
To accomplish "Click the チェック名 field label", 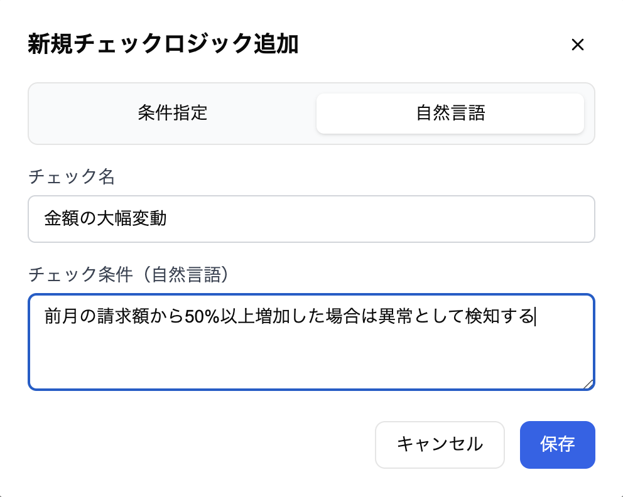I will [x=72, y=177].
